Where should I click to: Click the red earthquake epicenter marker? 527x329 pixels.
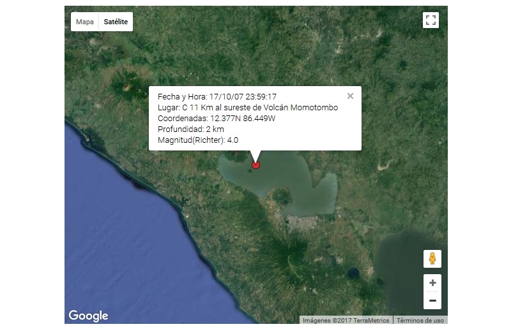point(256,165)
